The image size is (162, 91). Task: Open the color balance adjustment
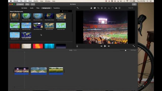91,8
